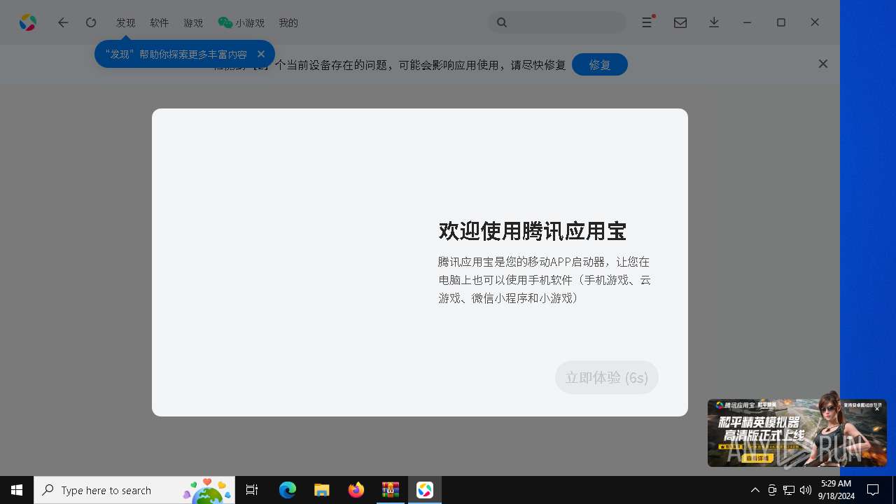Switch to the 游戏 tab
This screenshot has width=896, height=504.
pos(193,23)
